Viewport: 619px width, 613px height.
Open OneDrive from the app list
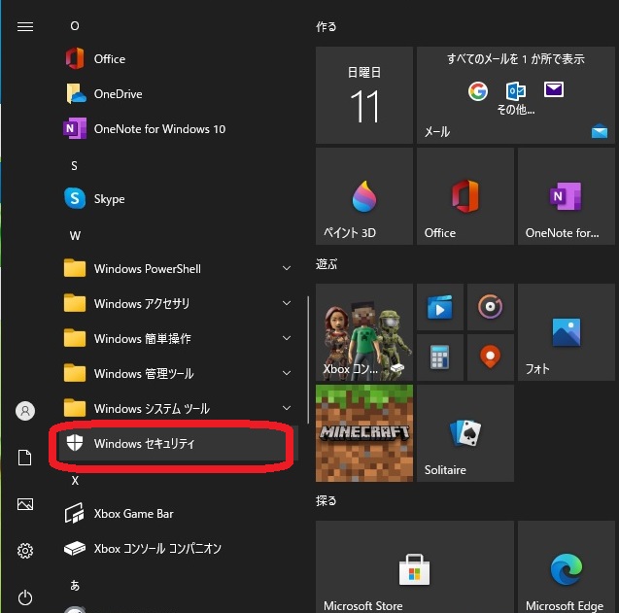(177, 94)
